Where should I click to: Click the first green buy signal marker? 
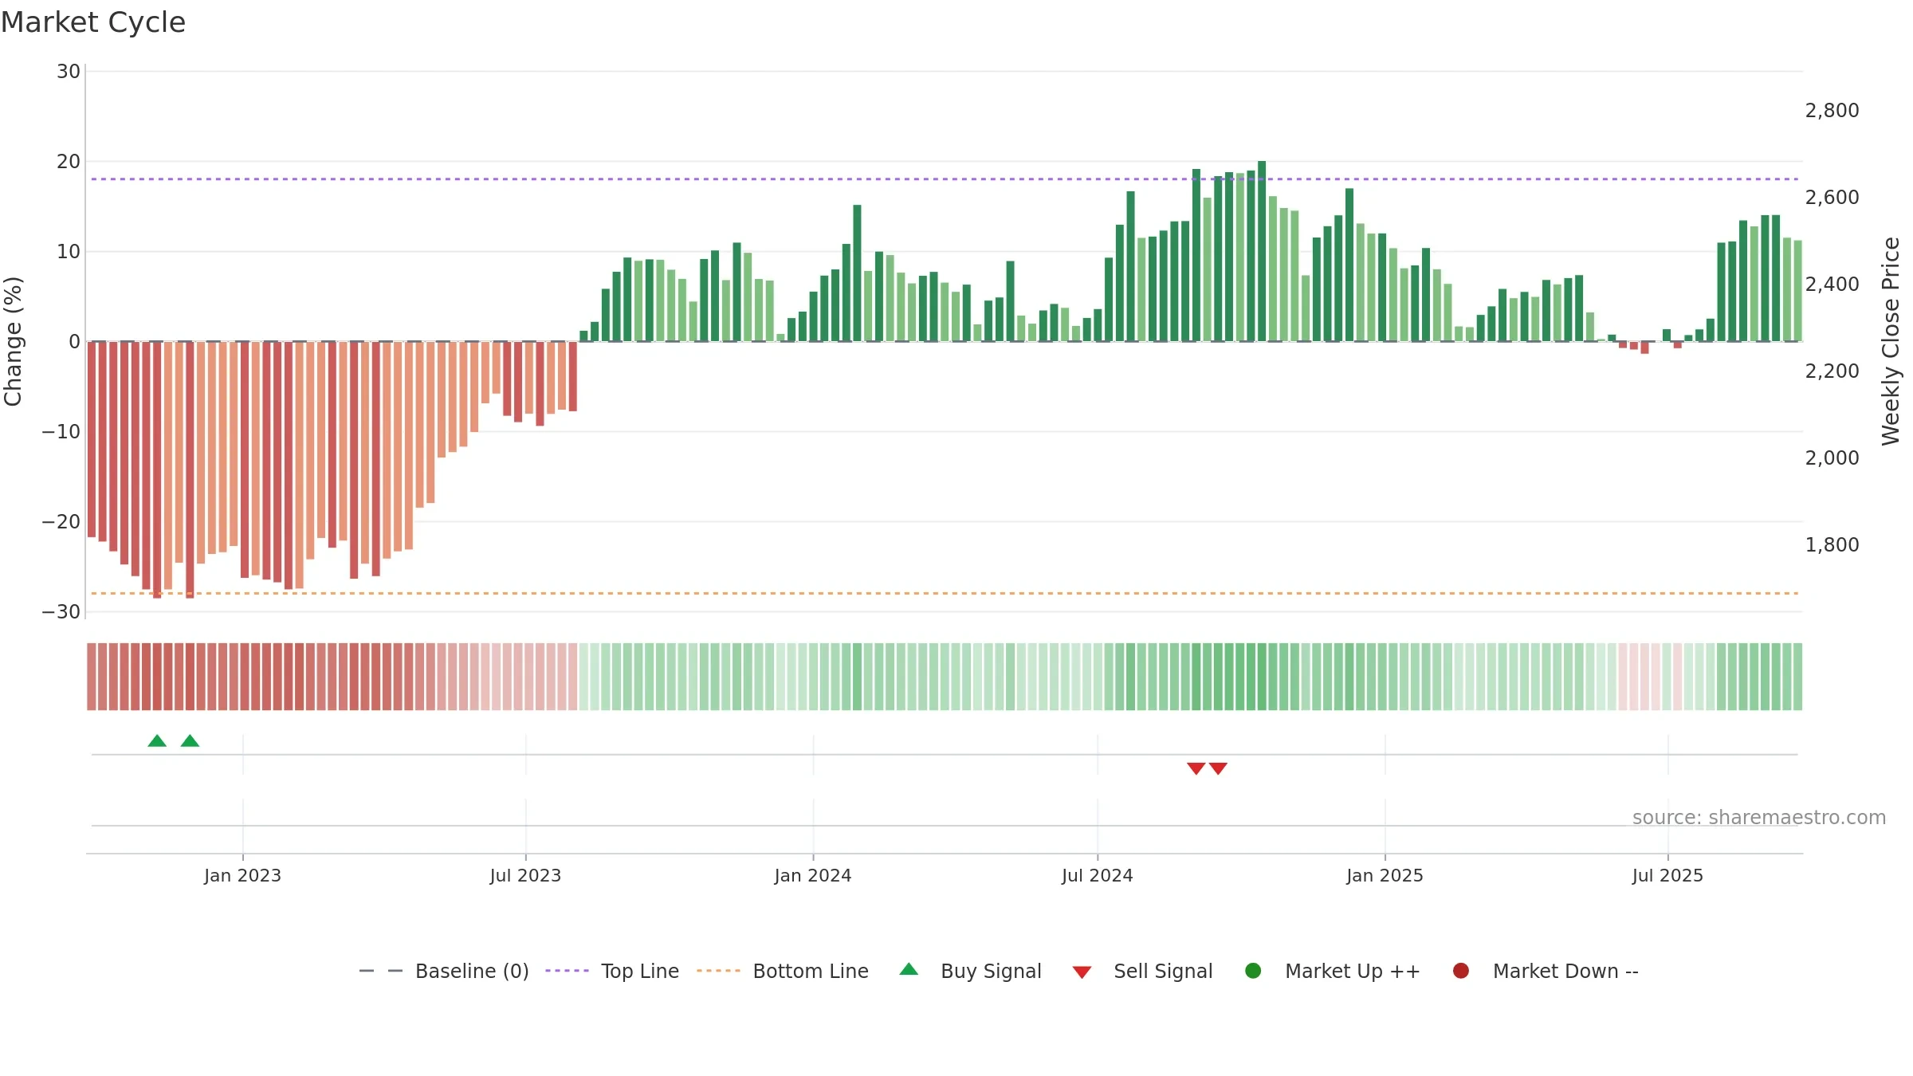tap(157, 741)
